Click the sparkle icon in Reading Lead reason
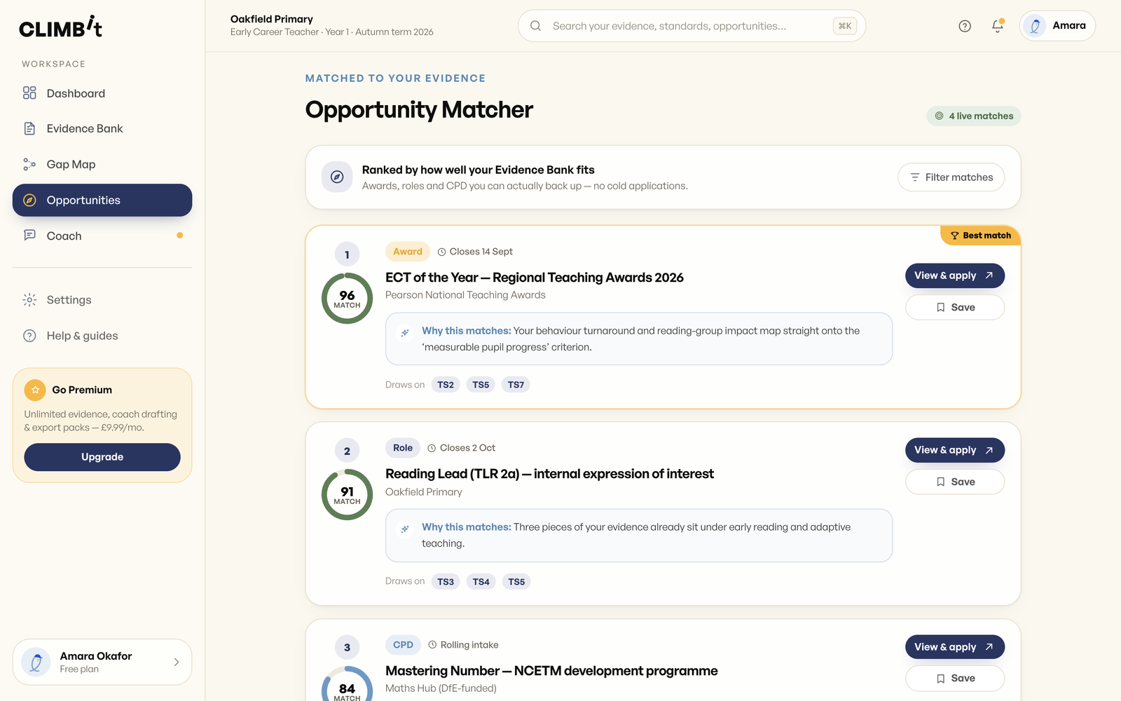This screenshot has height=701, width=1121. tap(404, 529)
